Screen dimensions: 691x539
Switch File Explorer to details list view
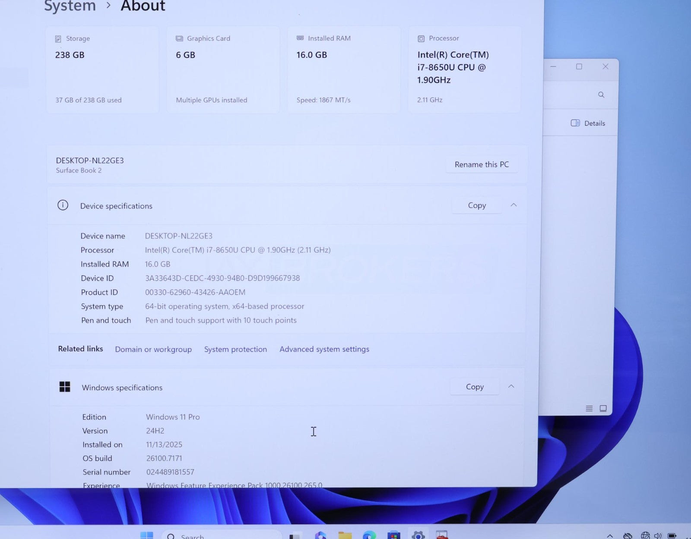589,408
